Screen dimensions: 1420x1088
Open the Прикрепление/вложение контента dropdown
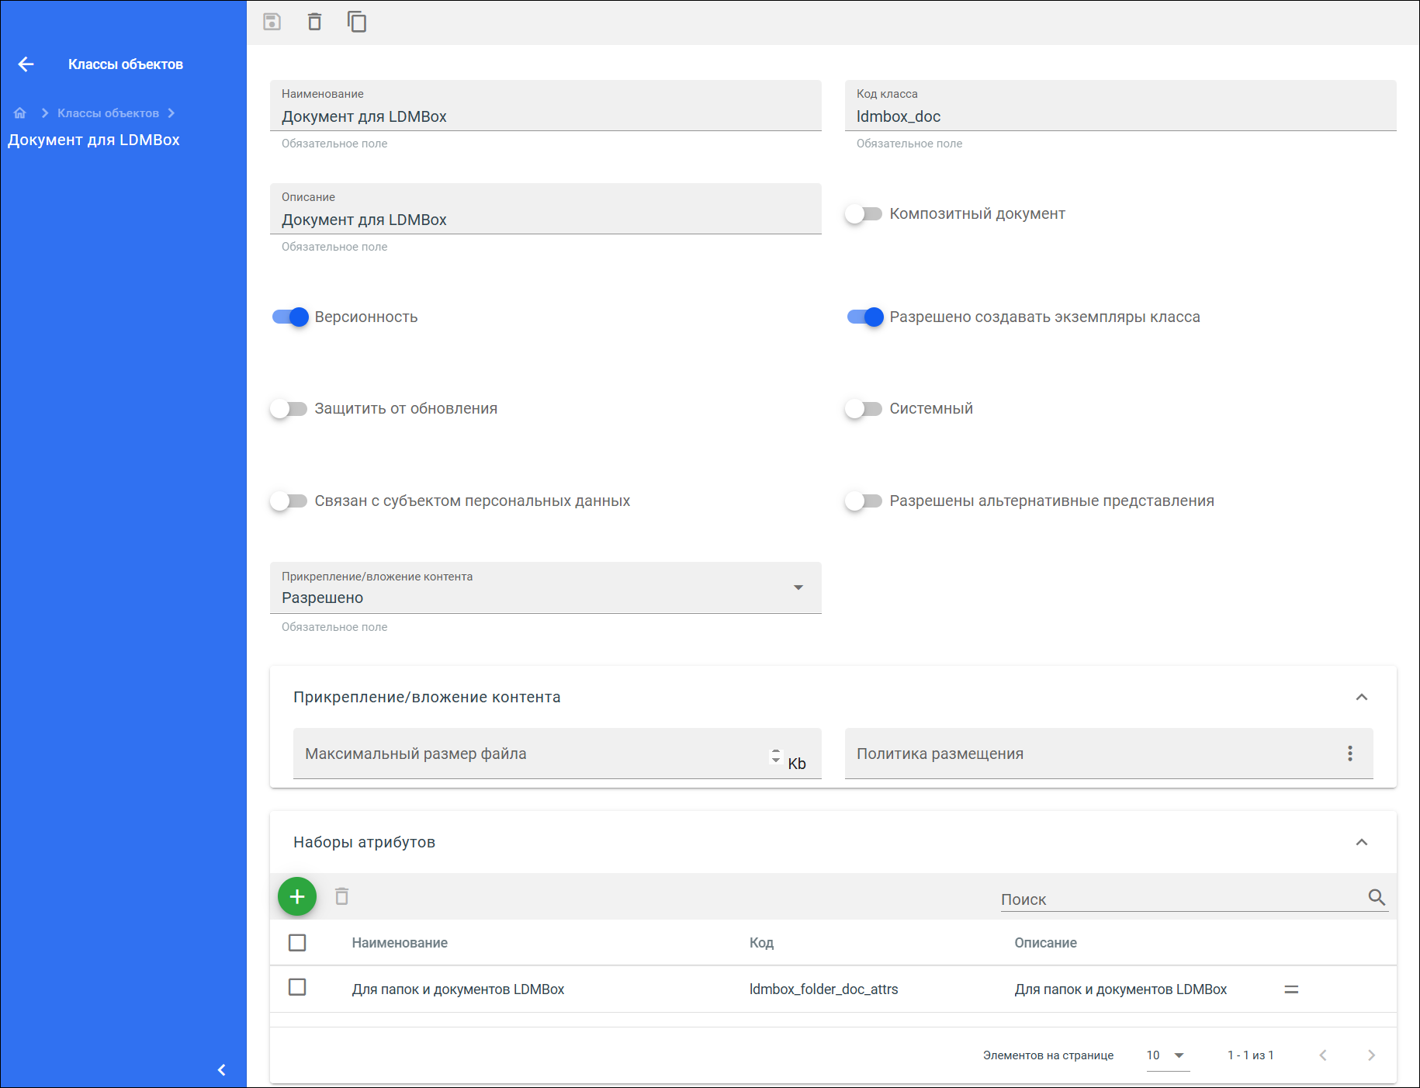coord(545,588)
